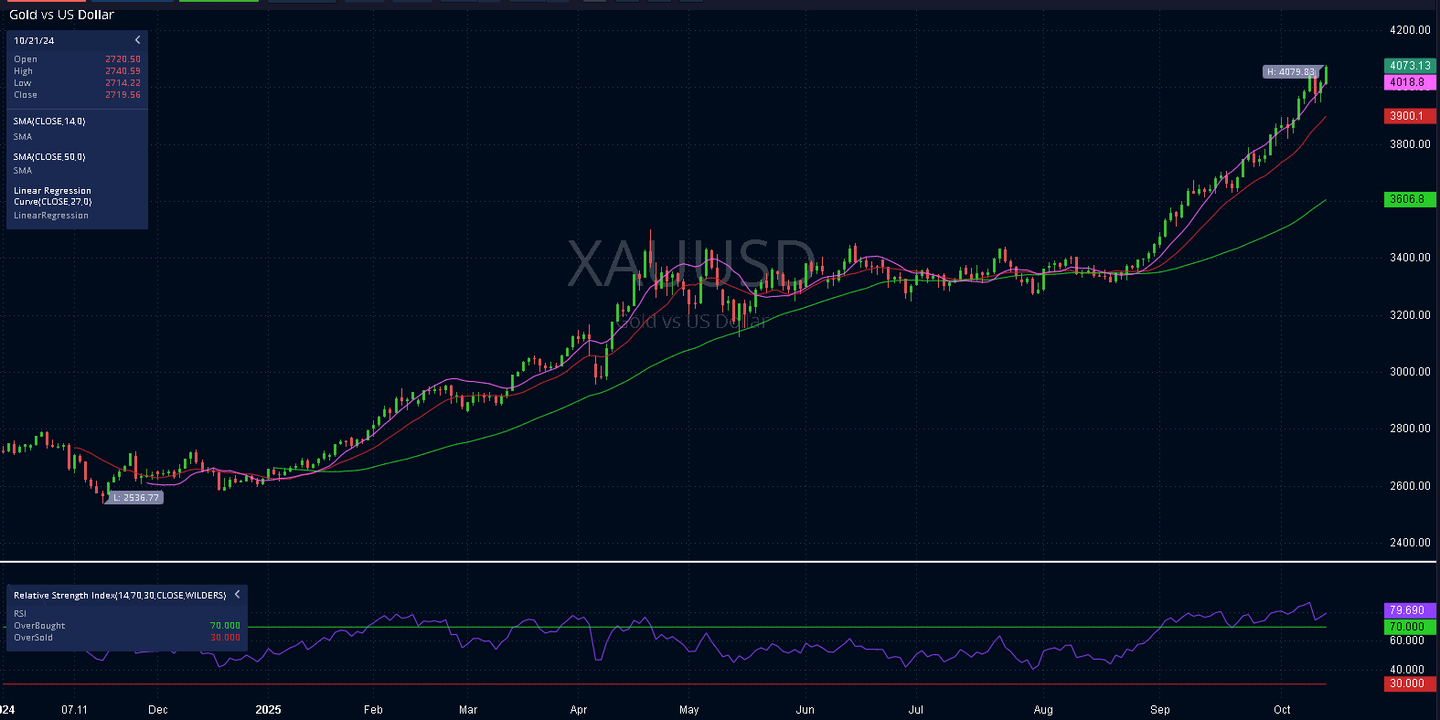Click the Gold vs US Dollar title
The width and height of the screenshot is (1440, 720).
coord(61,15)
